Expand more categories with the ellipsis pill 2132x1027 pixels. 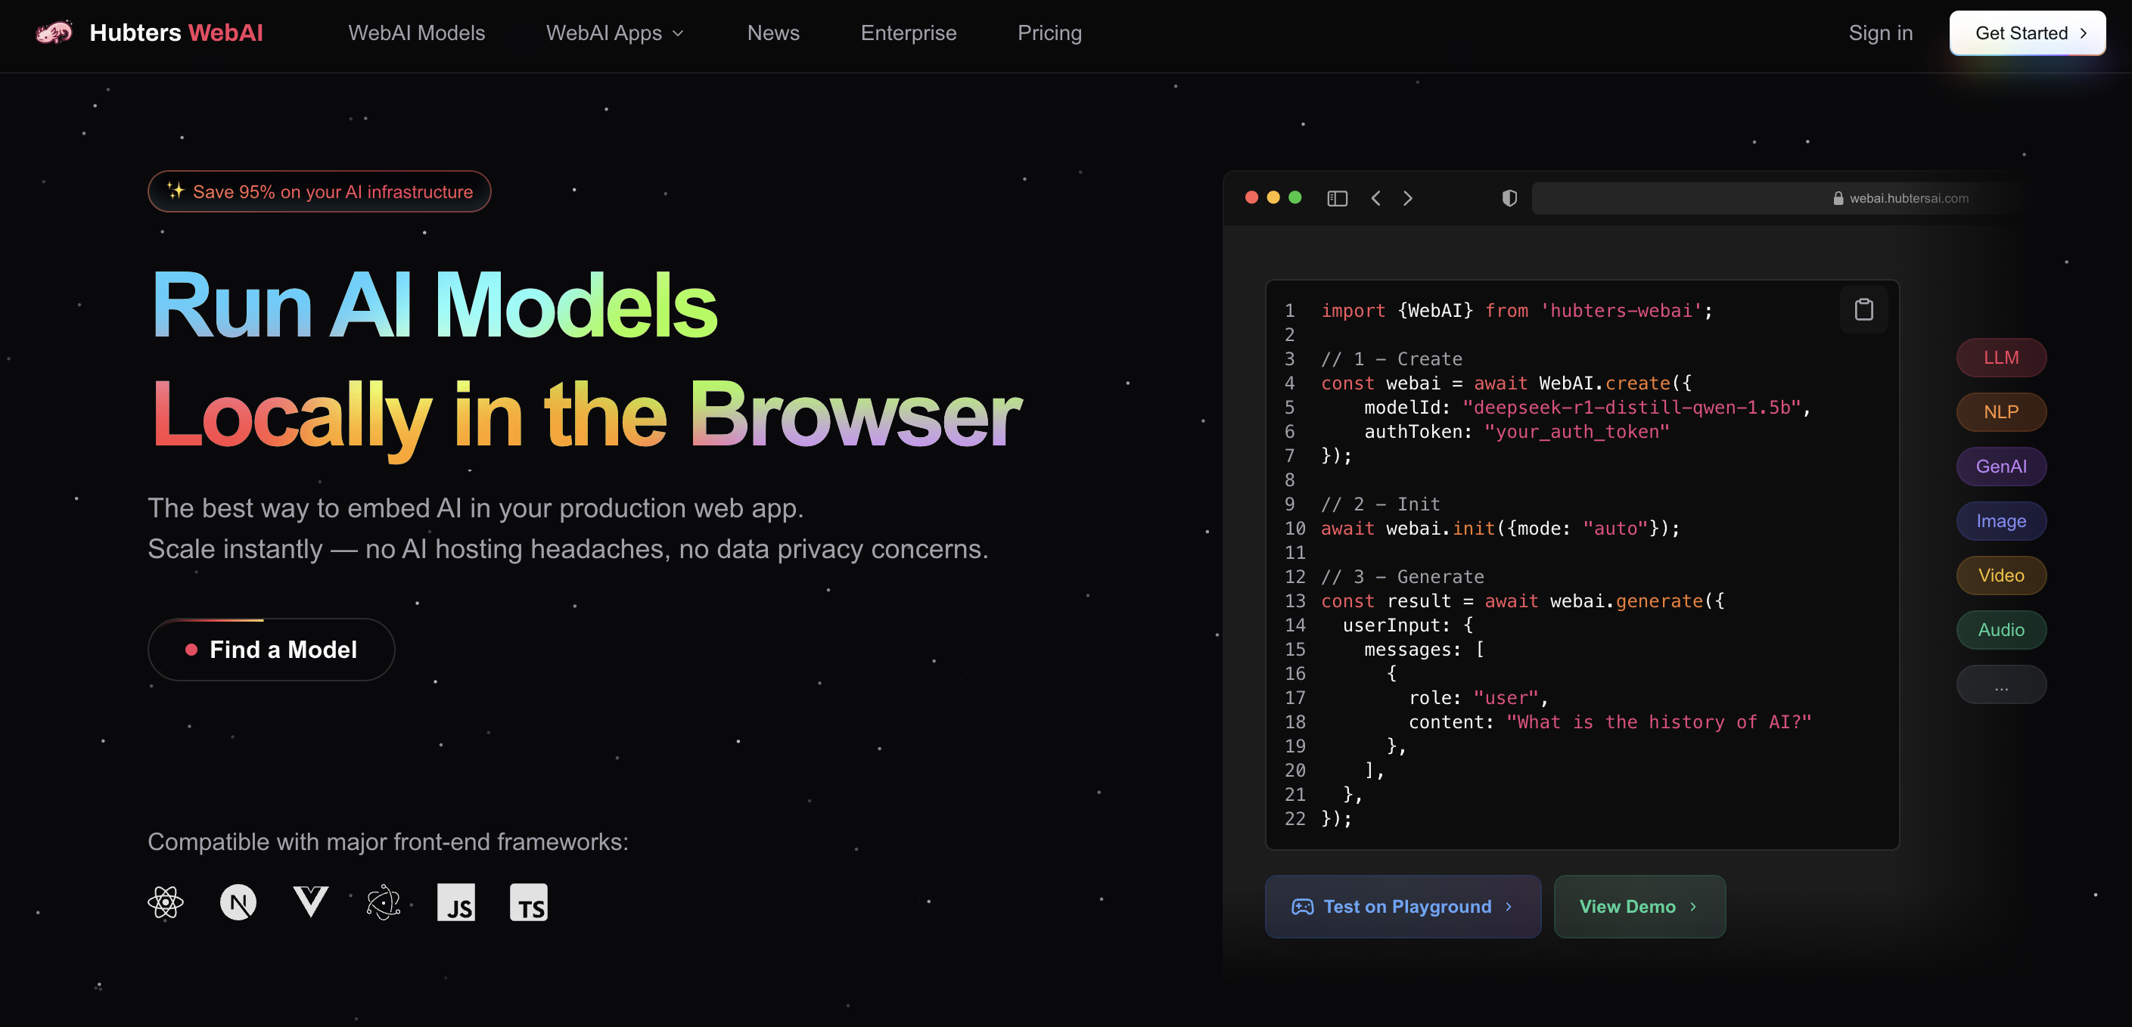tap(2000, 684)
